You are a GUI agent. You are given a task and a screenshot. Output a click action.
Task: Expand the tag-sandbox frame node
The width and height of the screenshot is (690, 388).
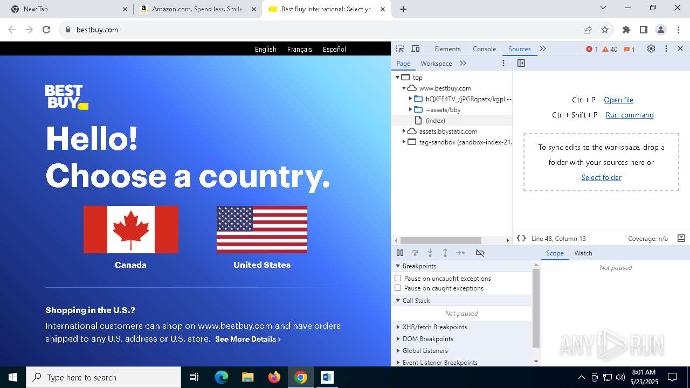tap(404, 142)
